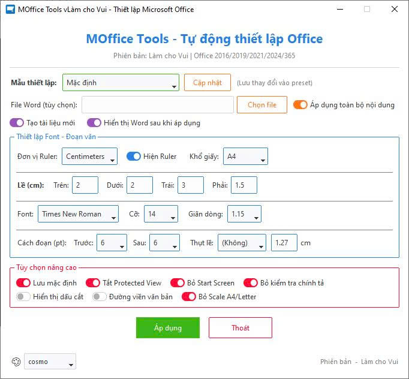Image resolution: width=409 pixels, height=379 pixels.
Task: Enable 'Hiển thị dấu cắt' toggle
Action: tap(23, 297)
